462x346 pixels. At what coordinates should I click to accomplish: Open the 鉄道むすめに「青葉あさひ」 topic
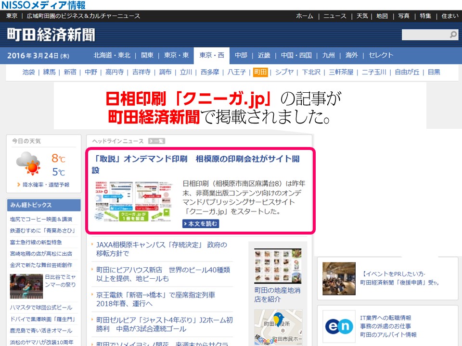42,231
